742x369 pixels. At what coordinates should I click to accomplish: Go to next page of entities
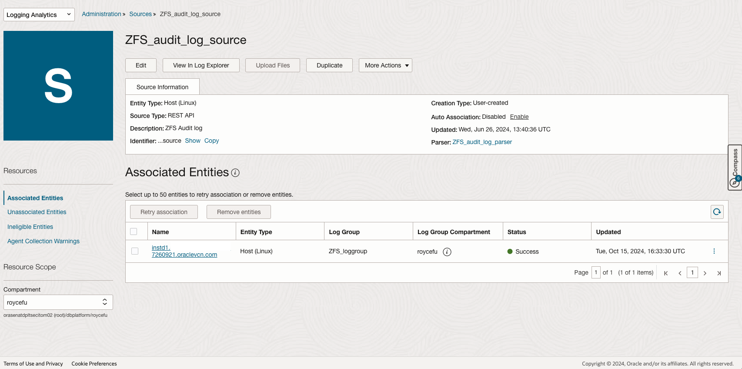click(x=705, y=273)
